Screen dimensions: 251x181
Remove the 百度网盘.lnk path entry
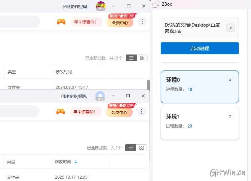point(230,28)
